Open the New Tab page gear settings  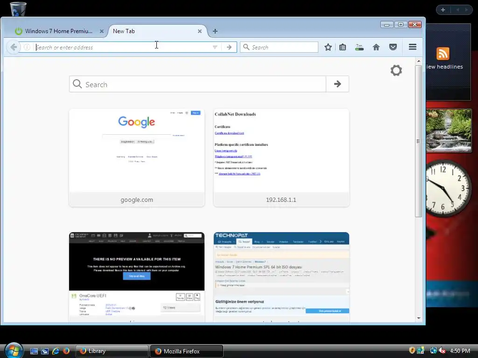396,70
